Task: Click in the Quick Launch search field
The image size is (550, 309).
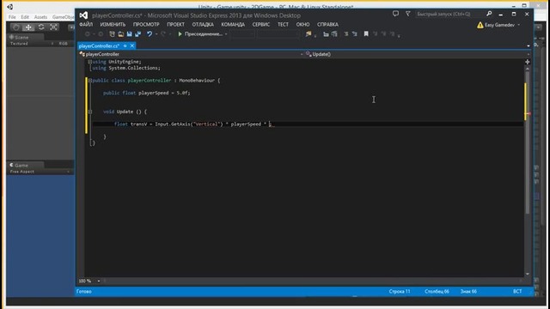Action: [449, 14]
